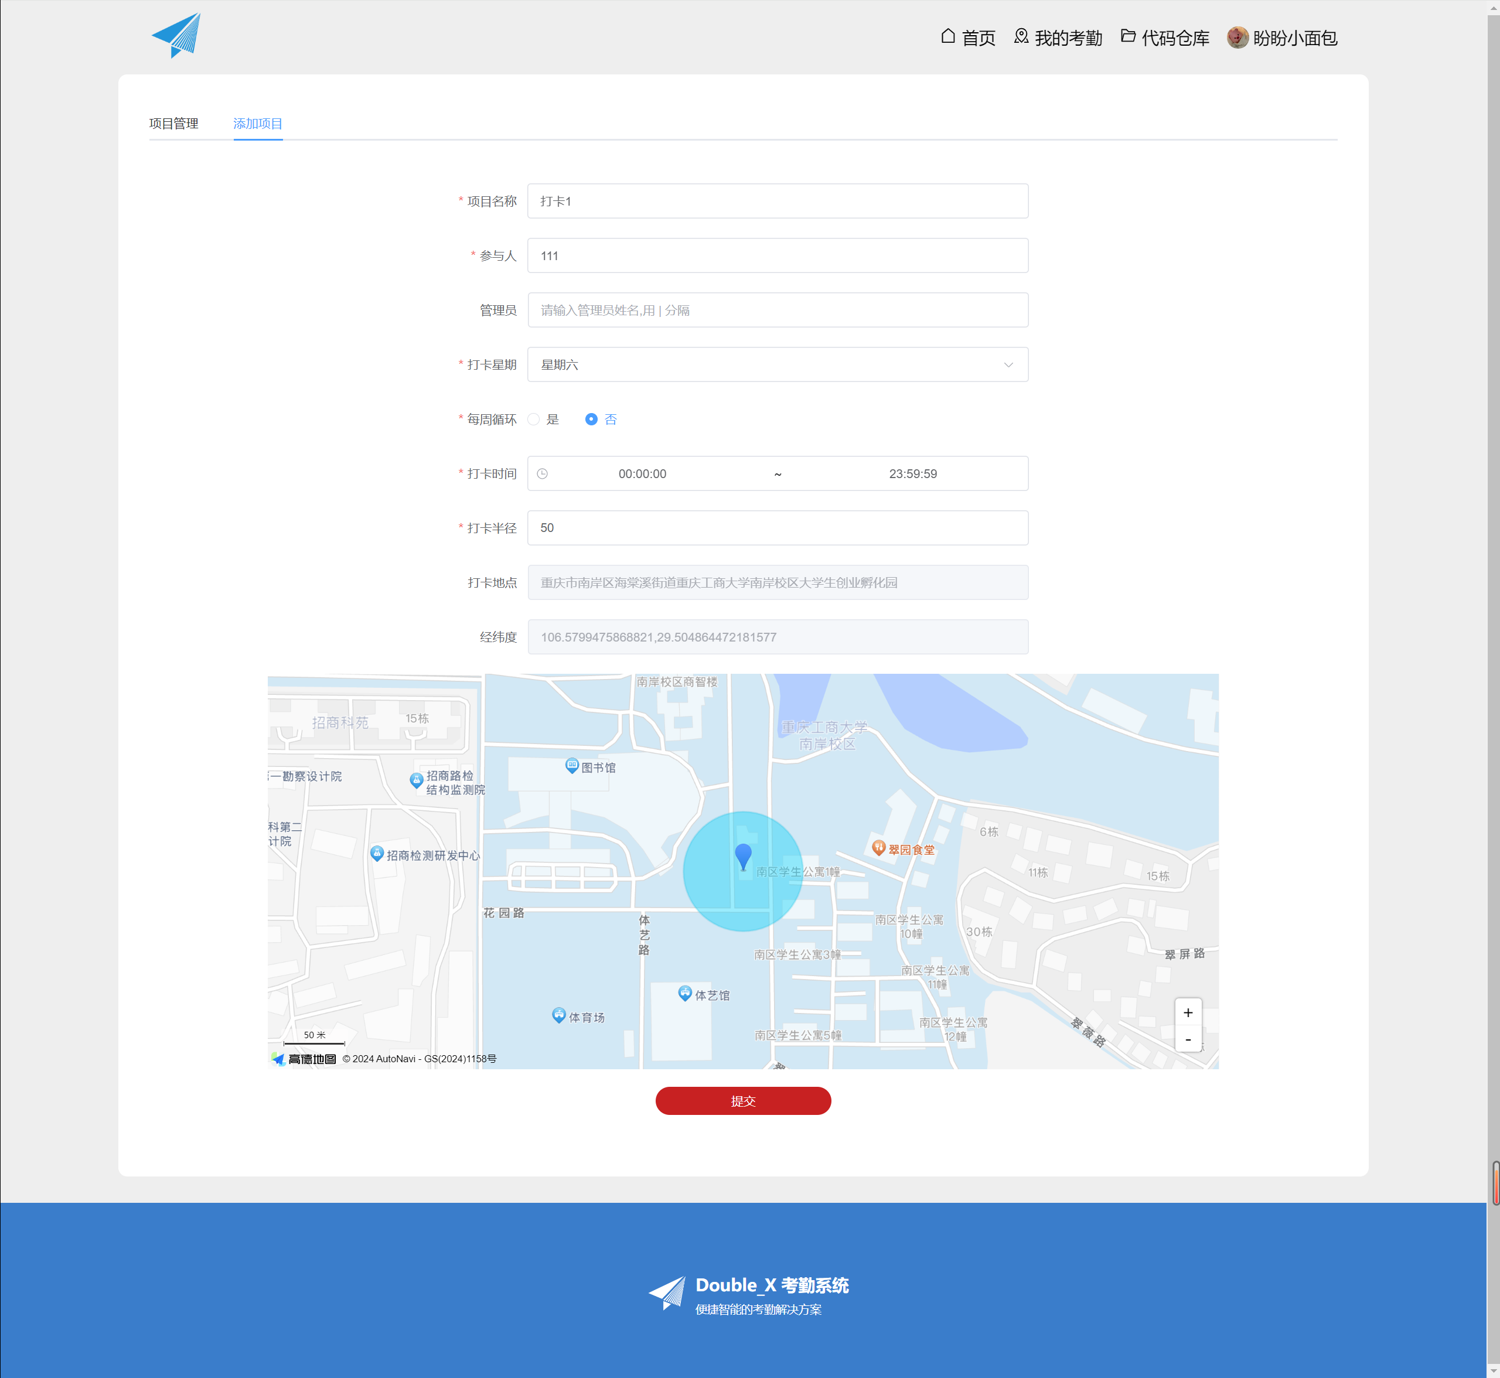This screenshot has width=1500, height=1378.
Task: Click the 体育场 marker icon
Action: (558, 1015)
